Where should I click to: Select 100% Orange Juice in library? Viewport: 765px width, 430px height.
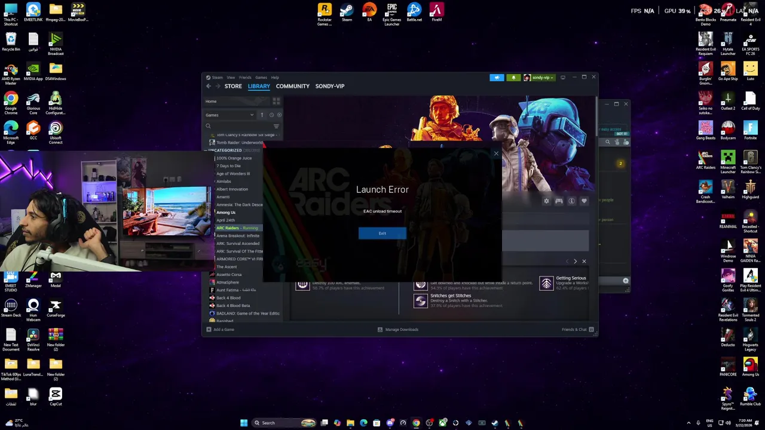(234, 158)
